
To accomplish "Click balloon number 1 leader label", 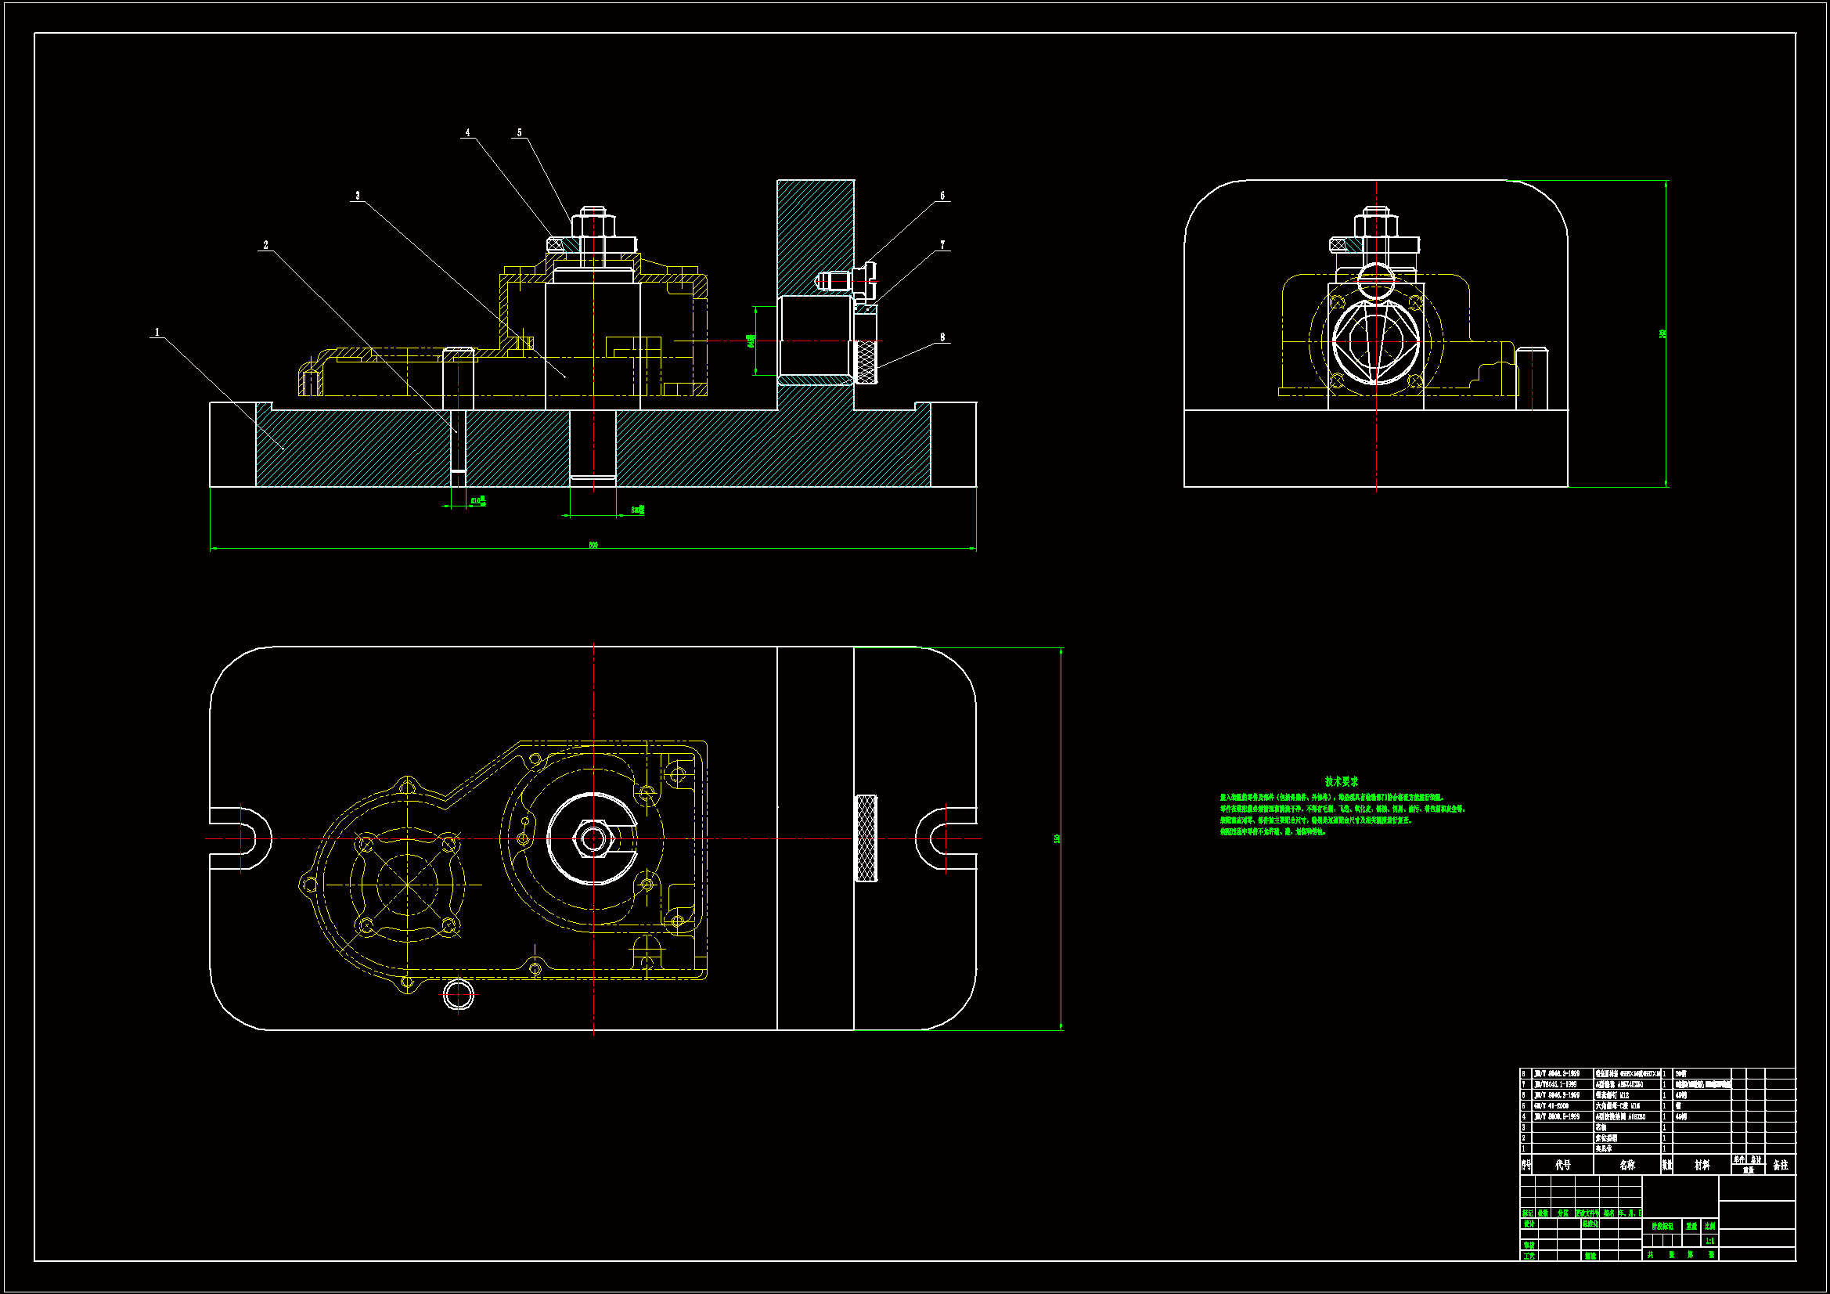I will click(157, 332).
